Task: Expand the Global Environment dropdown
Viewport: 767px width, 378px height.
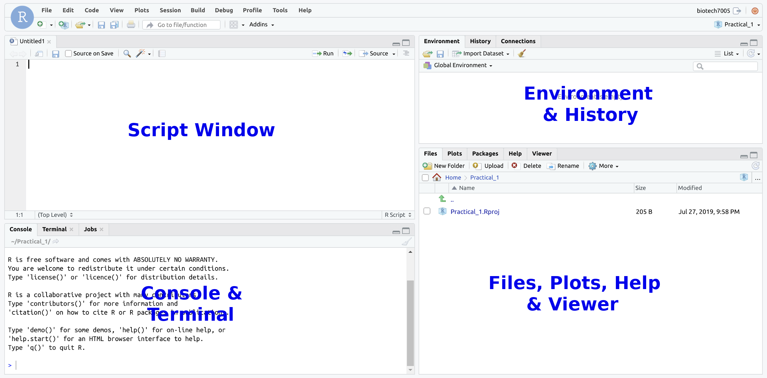Action: pyautogui.click(x=460, y=65)
